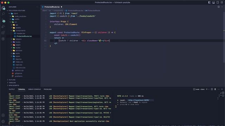
Task: Expand the assets folder
Action: point(18,28)
